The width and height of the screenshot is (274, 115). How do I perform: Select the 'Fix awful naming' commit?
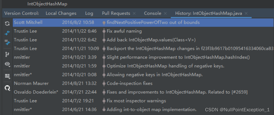click(143, 31)
